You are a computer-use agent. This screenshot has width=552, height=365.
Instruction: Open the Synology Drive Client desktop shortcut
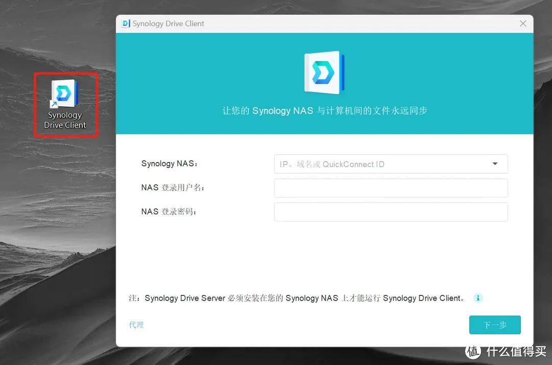65,104
